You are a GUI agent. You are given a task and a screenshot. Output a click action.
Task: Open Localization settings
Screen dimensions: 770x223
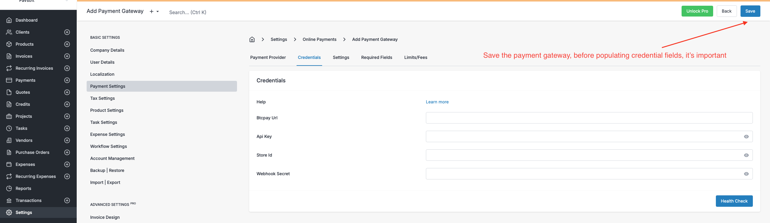coord(102,74)
